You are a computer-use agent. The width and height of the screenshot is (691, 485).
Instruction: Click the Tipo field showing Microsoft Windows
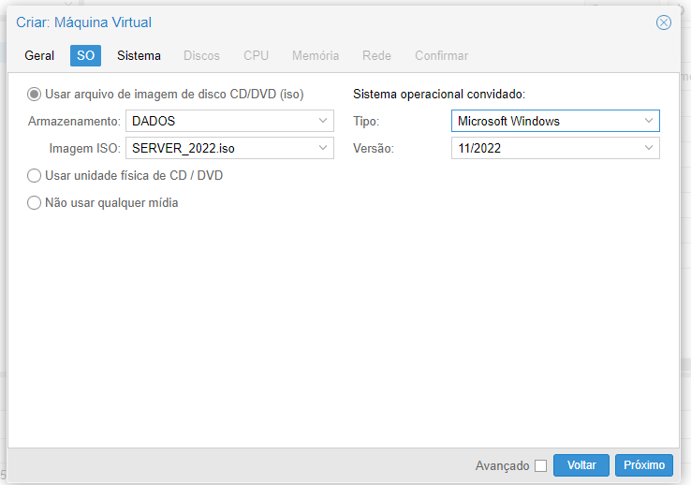555,121
